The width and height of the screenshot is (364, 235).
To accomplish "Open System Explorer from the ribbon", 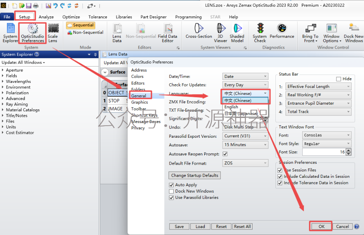I will click(10, 33).
